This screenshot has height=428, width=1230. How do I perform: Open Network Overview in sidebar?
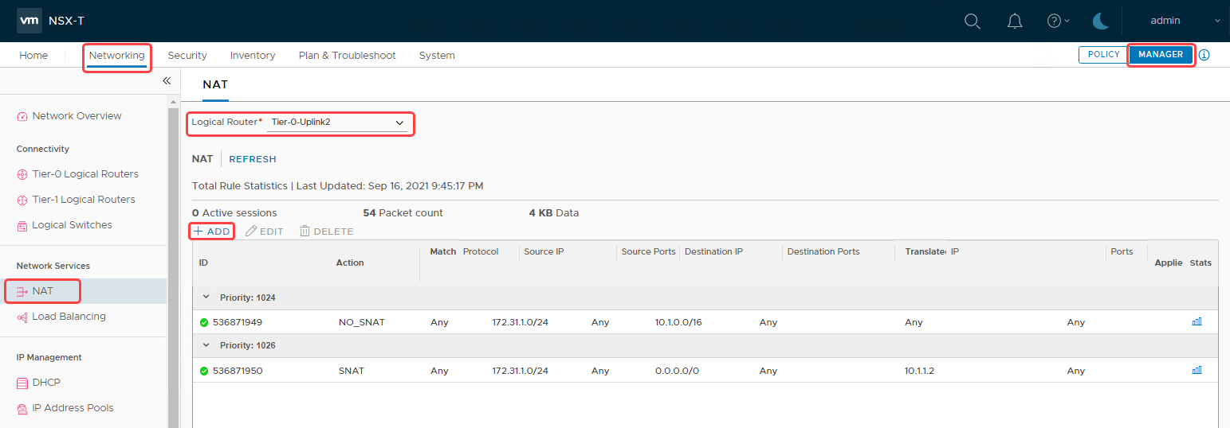[x=77, y=116]
